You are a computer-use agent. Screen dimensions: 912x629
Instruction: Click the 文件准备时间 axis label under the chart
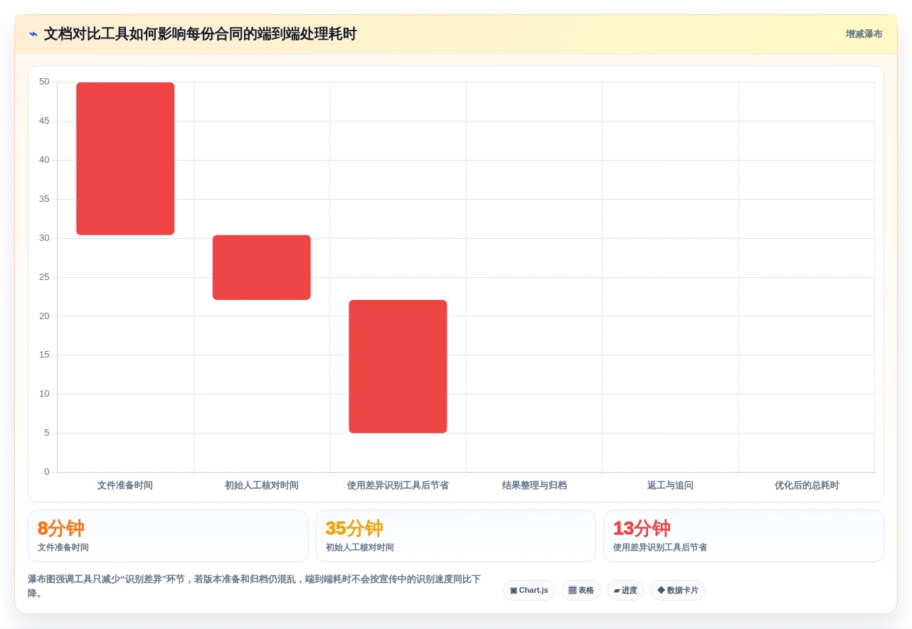125,485
